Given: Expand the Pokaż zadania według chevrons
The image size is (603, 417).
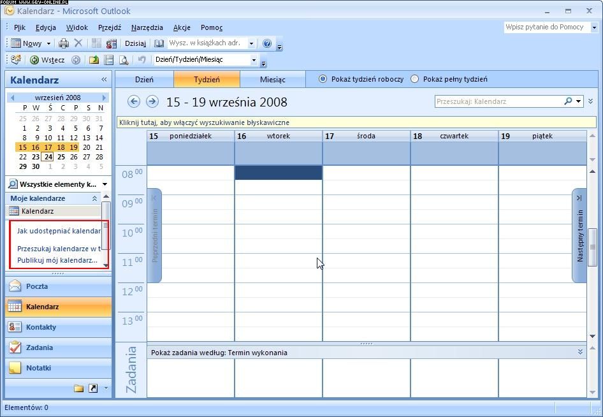Looking at the screenshot, I should tap(580, 352).
